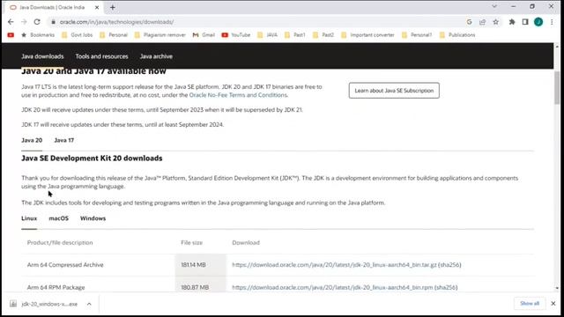Open Past1 bookmark folder
The image size is (564, 317).
[295, 35]
